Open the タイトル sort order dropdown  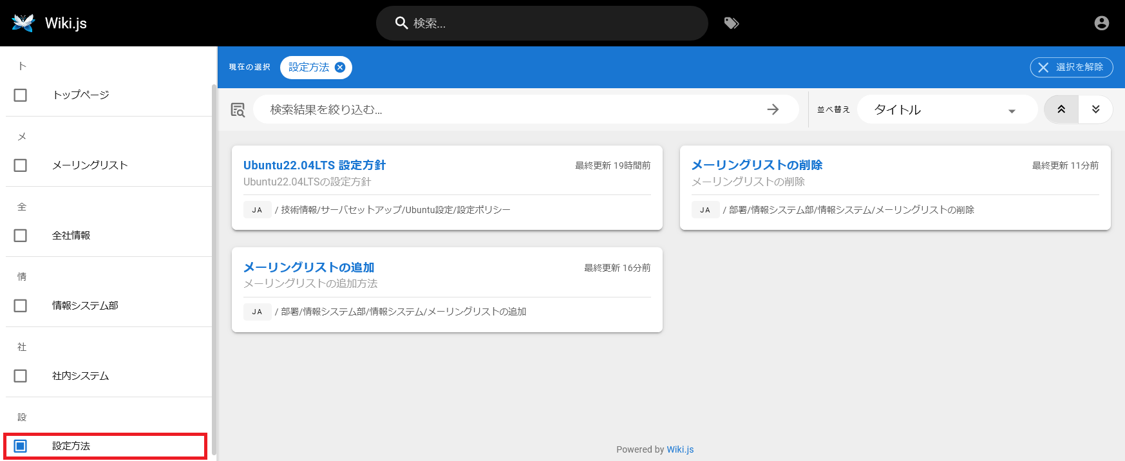(x=947, y=109)
